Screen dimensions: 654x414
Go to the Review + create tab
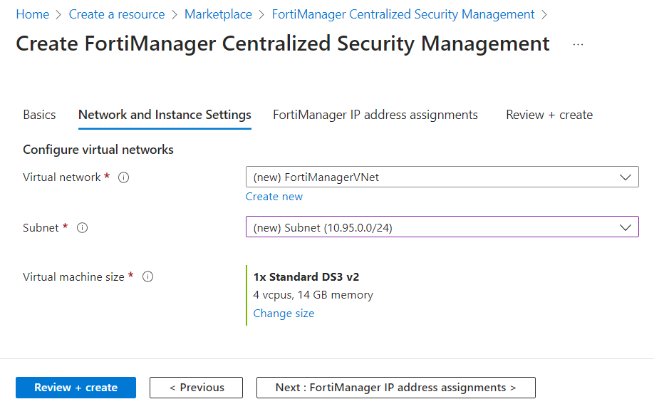[549, 115]
